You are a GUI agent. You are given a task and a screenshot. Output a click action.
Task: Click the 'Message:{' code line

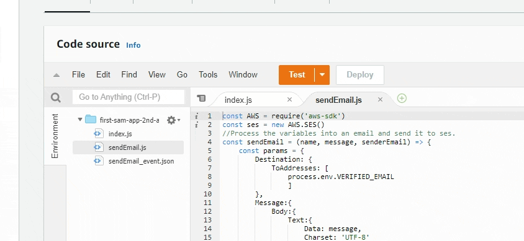coord(273,203)
